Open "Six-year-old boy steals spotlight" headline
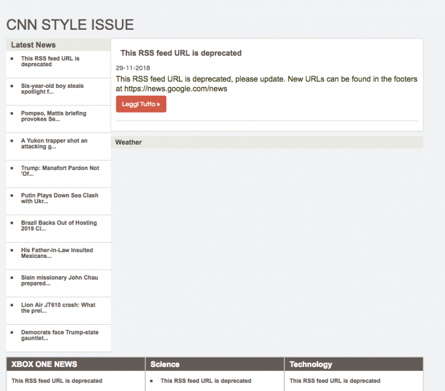Viewport: 445px width, 391px height. pos(52,89)
